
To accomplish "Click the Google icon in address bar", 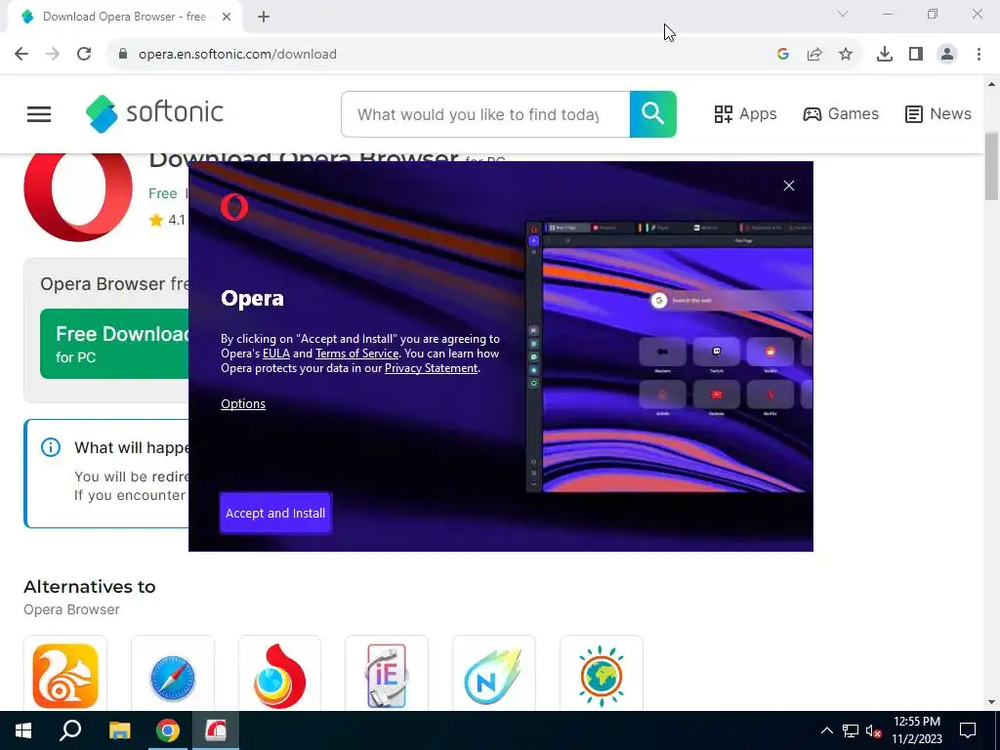I will point(783,55).
